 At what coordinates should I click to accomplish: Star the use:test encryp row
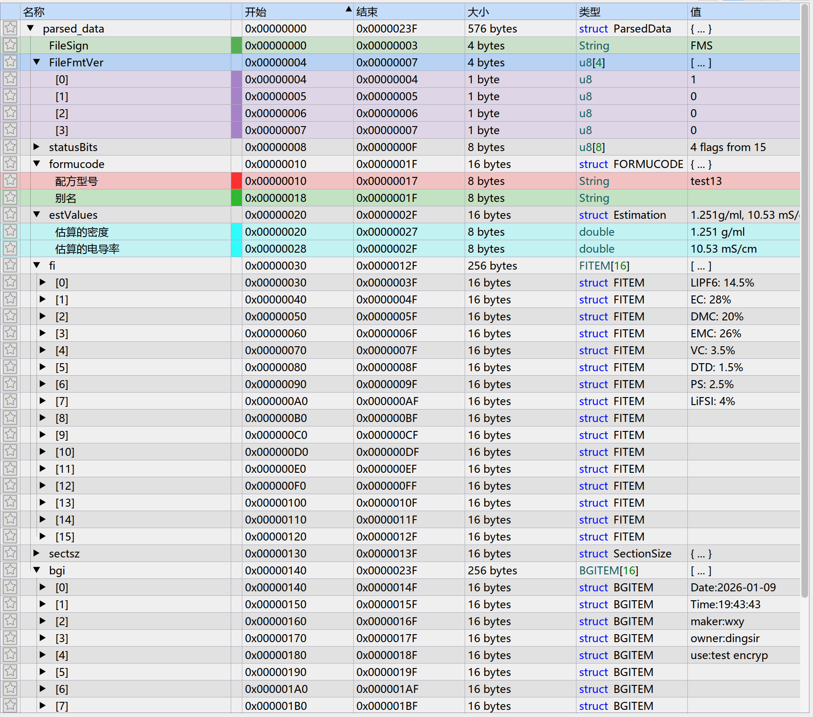(x=10, y=655)
